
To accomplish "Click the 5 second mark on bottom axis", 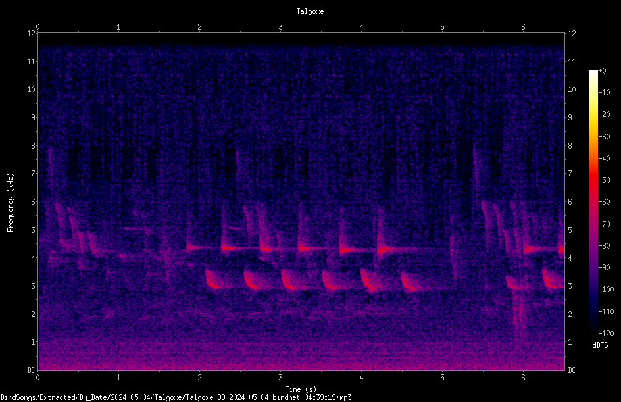I will tap(442, 378).
